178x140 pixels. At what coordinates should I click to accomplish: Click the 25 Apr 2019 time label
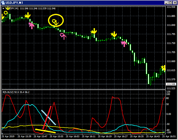click(8, 136)
